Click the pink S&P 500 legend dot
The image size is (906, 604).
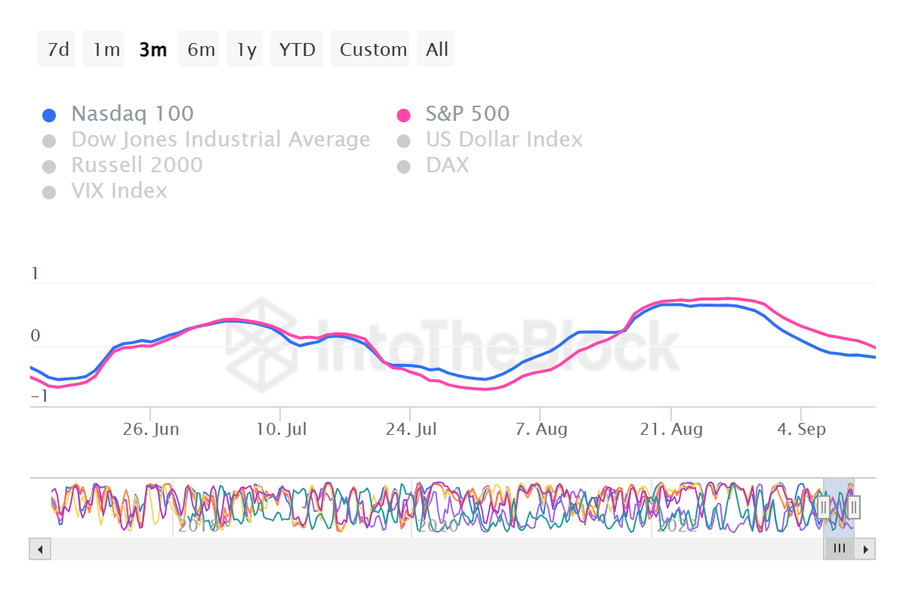click(x=405, y=114)
